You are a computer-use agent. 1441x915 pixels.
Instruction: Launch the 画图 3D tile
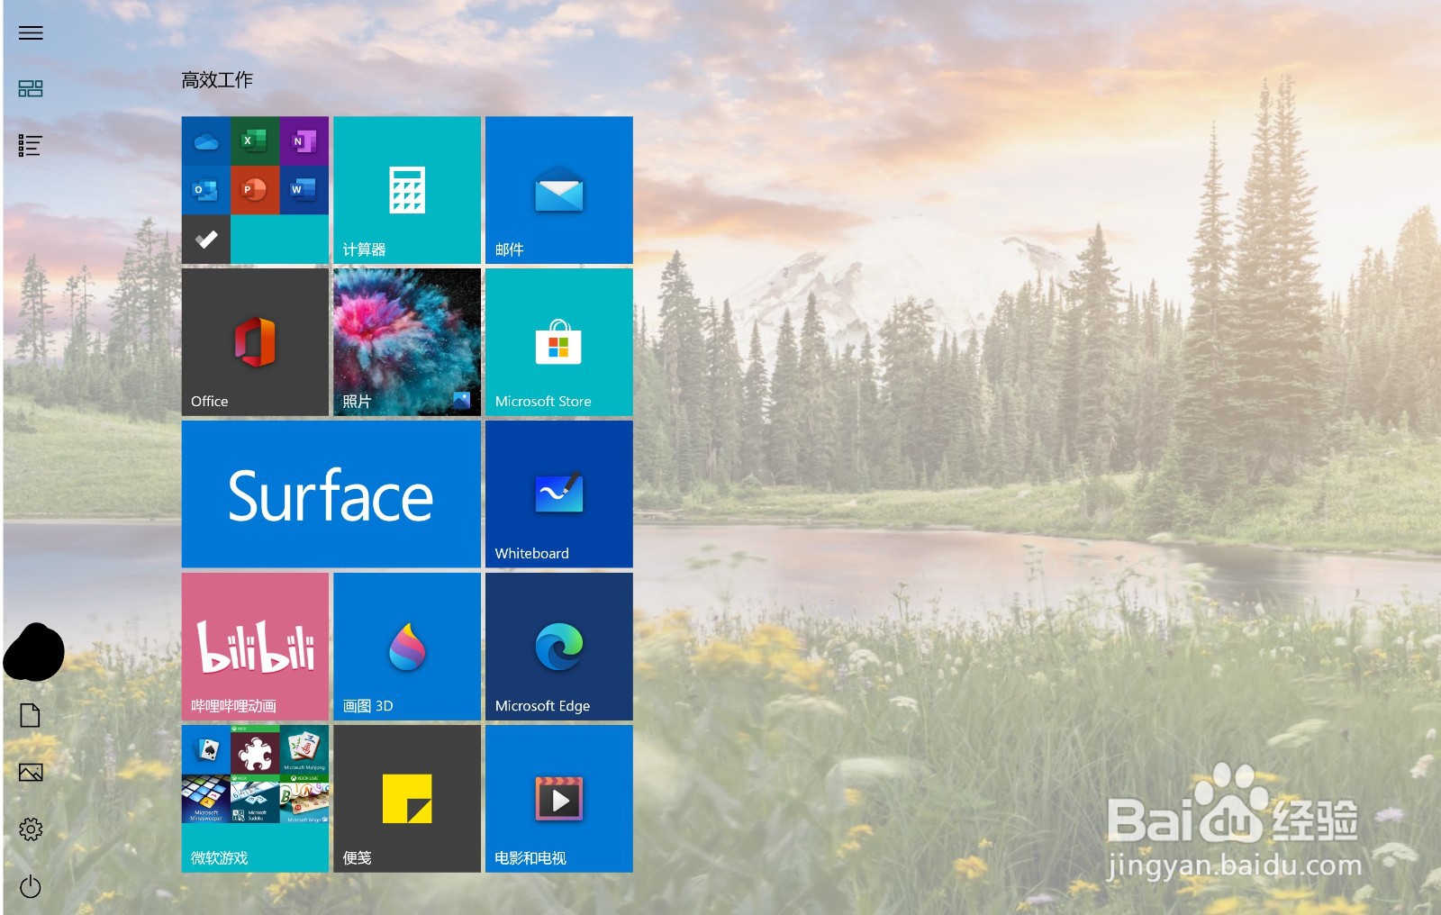coord(407,647)
